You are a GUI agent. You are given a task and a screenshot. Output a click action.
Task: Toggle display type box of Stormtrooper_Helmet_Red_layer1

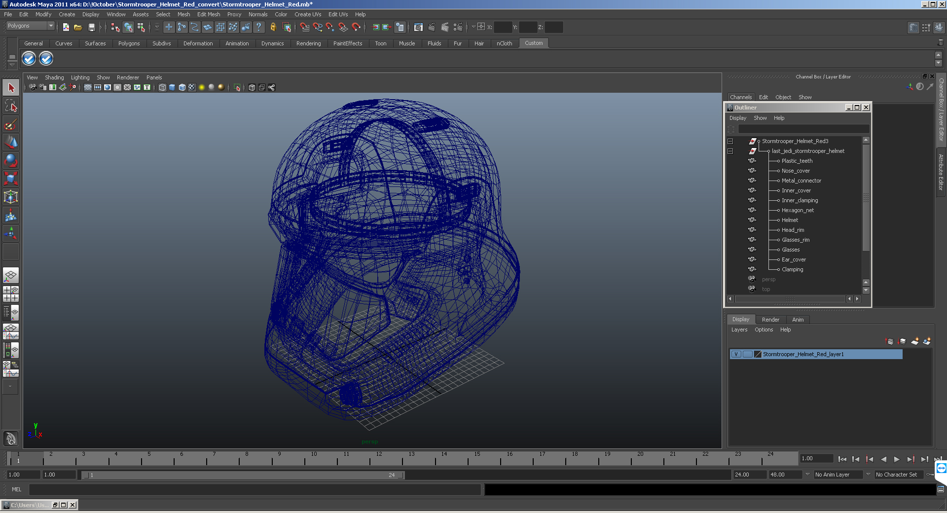tap(747, 354)
